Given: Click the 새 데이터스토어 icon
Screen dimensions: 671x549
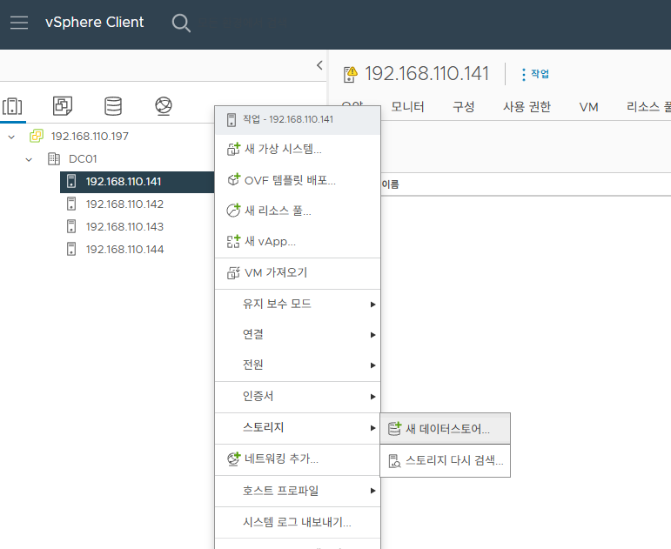Looking at the screenshot, I should point(394,428).
